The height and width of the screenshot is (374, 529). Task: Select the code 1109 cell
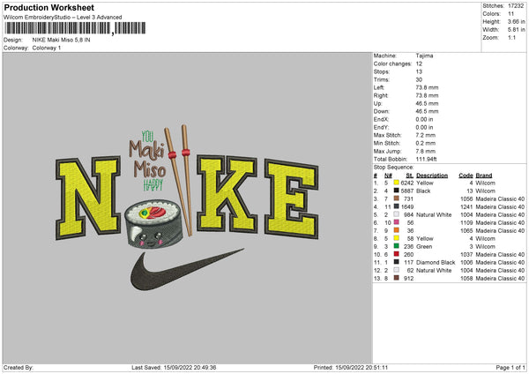(x=466, y=222)
